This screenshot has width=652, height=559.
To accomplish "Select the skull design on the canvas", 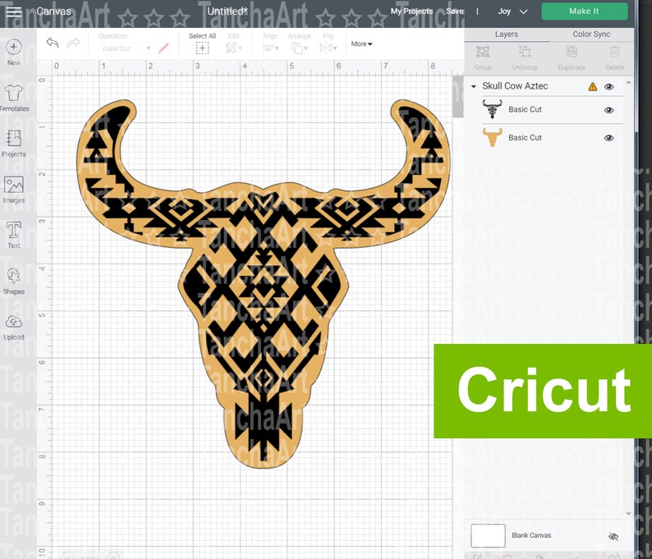I will click(264, 282).
